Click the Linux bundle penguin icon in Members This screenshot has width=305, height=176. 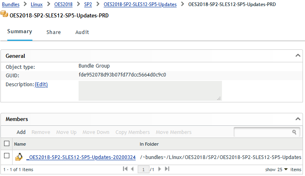click(19, 157)
